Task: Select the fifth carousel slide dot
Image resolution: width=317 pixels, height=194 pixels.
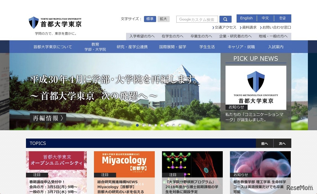Action: pos(161,125)
